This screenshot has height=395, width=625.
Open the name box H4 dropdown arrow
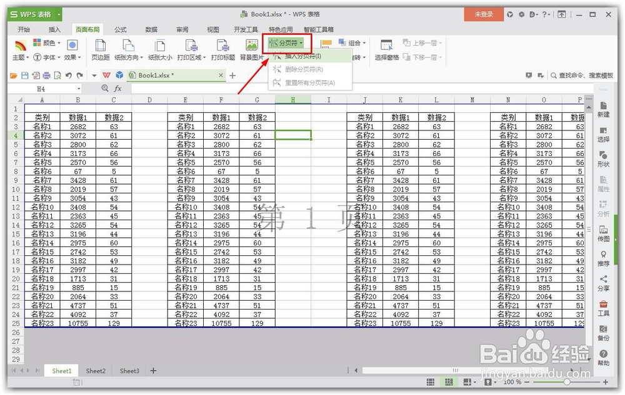[x=79, y=89]
